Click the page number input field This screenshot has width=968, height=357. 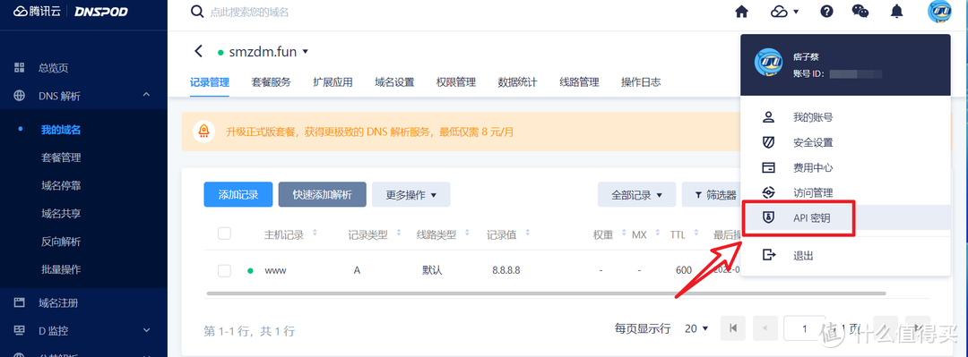804,328
